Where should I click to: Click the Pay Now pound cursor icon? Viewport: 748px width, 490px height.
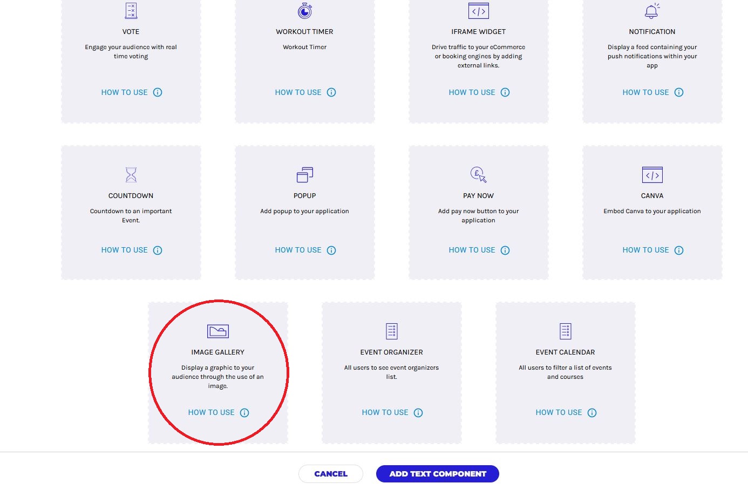[478, 175]
